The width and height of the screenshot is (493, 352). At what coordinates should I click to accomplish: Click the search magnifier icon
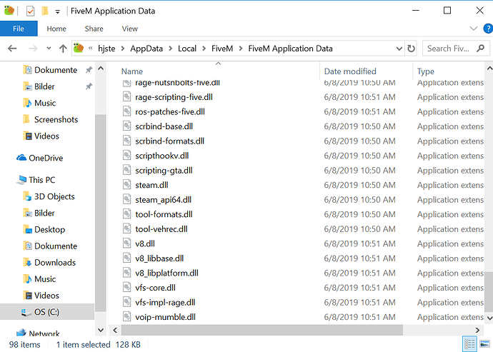[x=480, y=49]
